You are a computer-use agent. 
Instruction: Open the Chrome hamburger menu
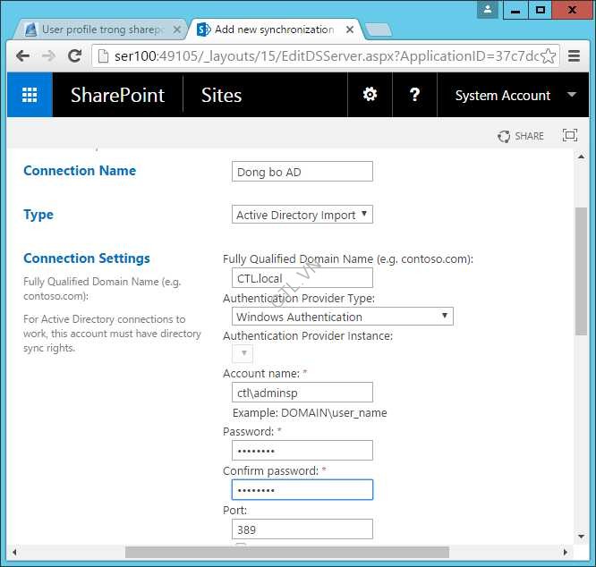(x=575, y=56)
